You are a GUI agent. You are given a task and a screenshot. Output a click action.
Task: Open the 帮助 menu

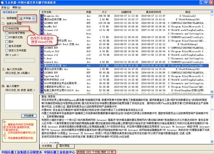[x=17, y=7]
